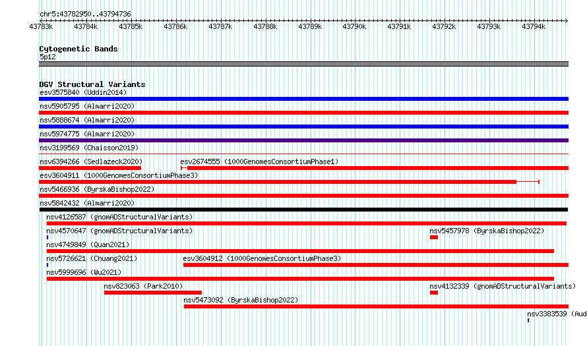Select the small blue nsv4570647 marker
Screen dimensions: 587x346
[47, 237]
